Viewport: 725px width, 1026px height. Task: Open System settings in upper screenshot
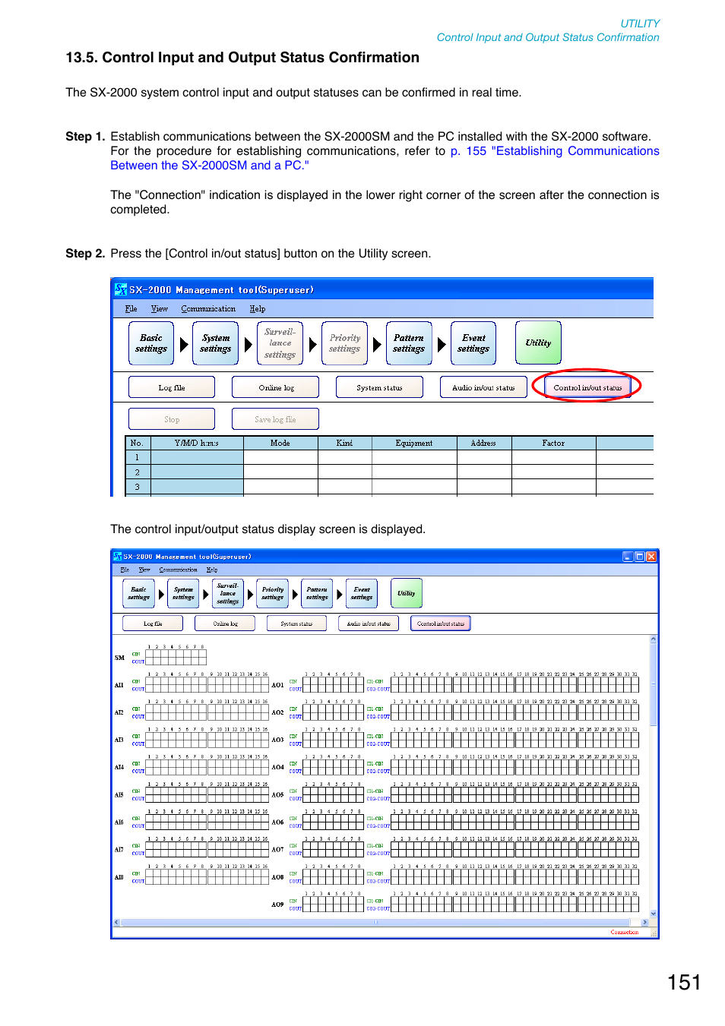click(x=216, y=343)
